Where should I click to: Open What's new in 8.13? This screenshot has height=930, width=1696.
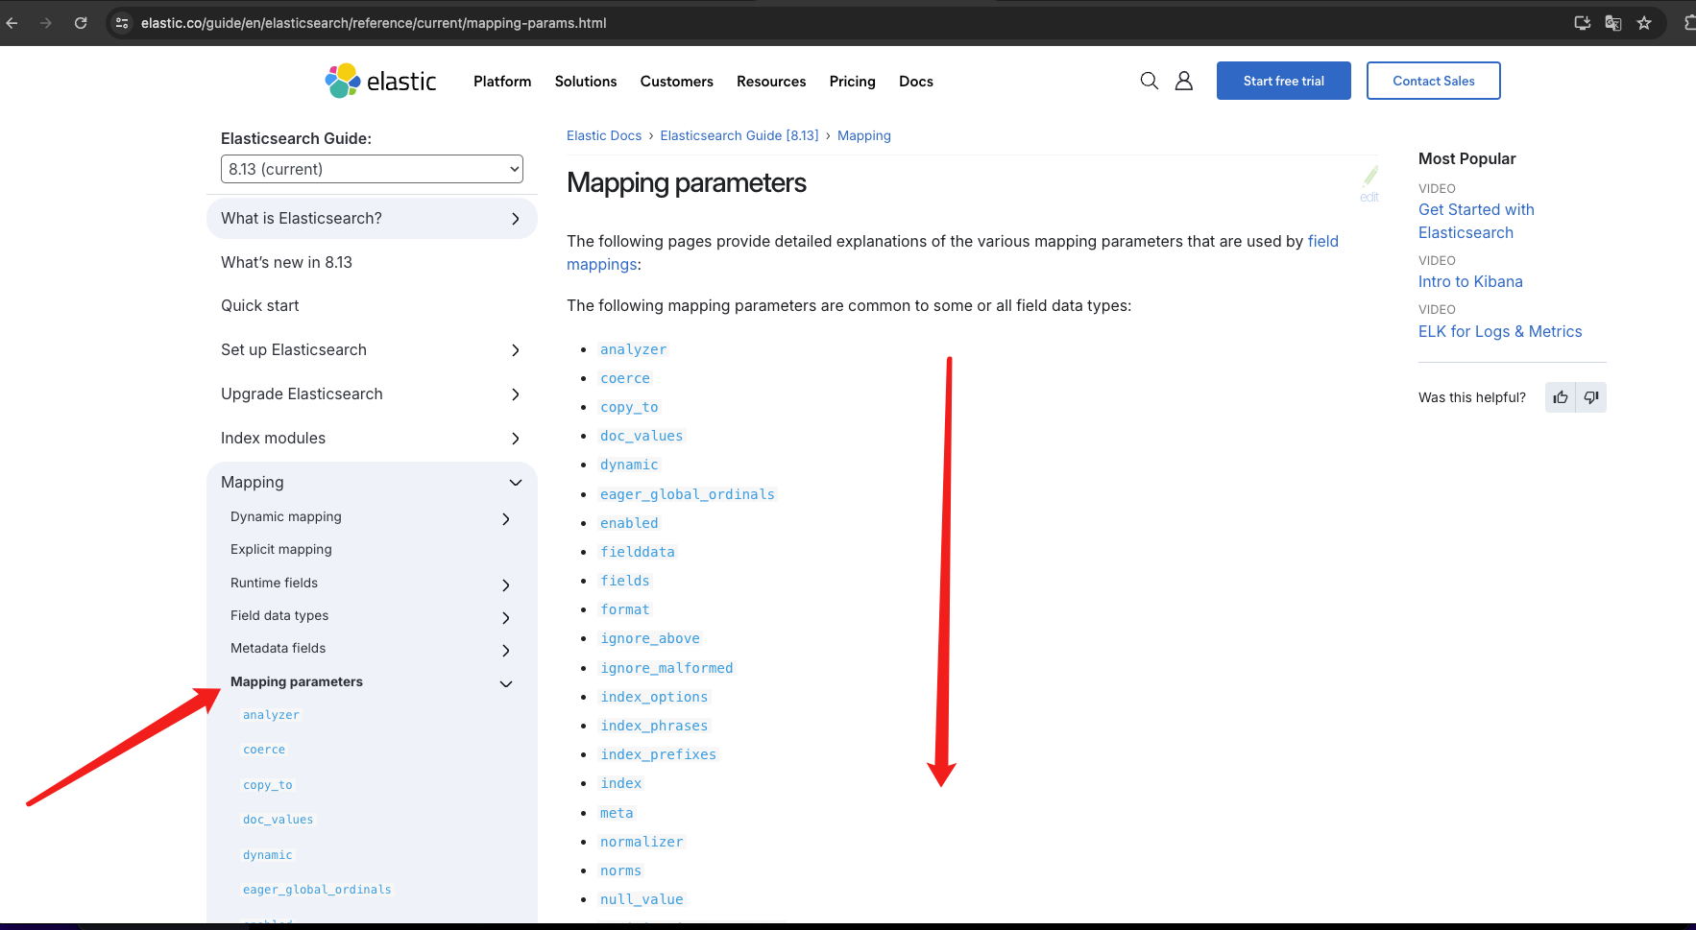tap(286, 262)
